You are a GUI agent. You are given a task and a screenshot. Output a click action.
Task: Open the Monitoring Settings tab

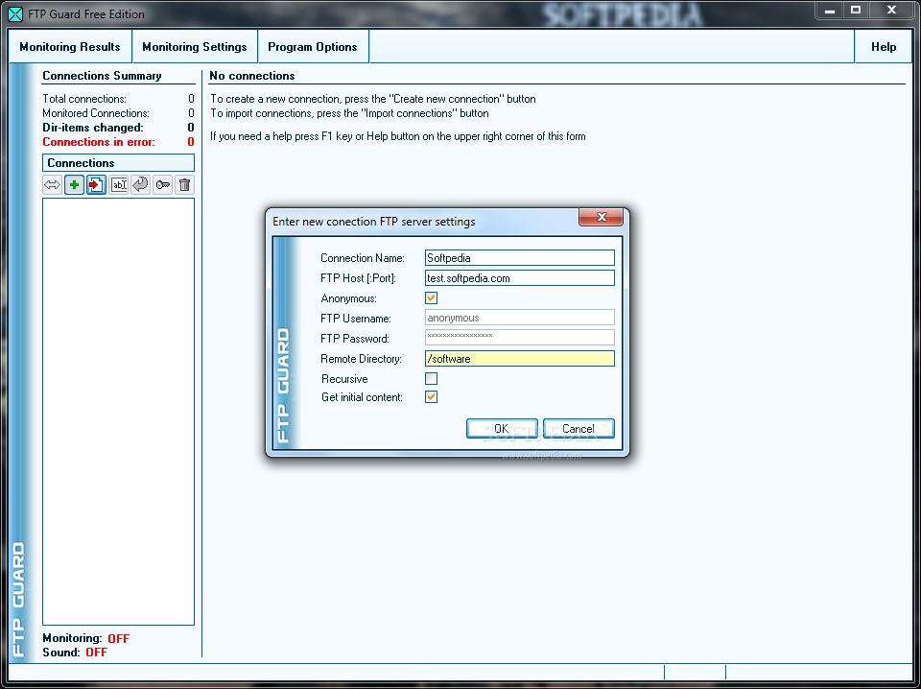pyautogui.click(x=195, y=47)
